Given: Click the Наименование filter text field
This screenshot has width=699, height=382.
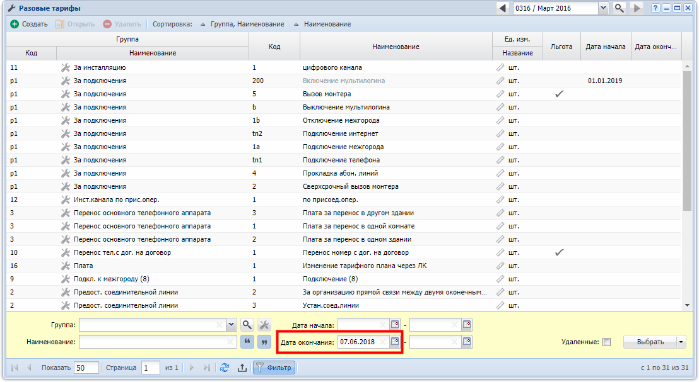Looking at the screenshot, I should pyautogui.click(x=157, y=342).
